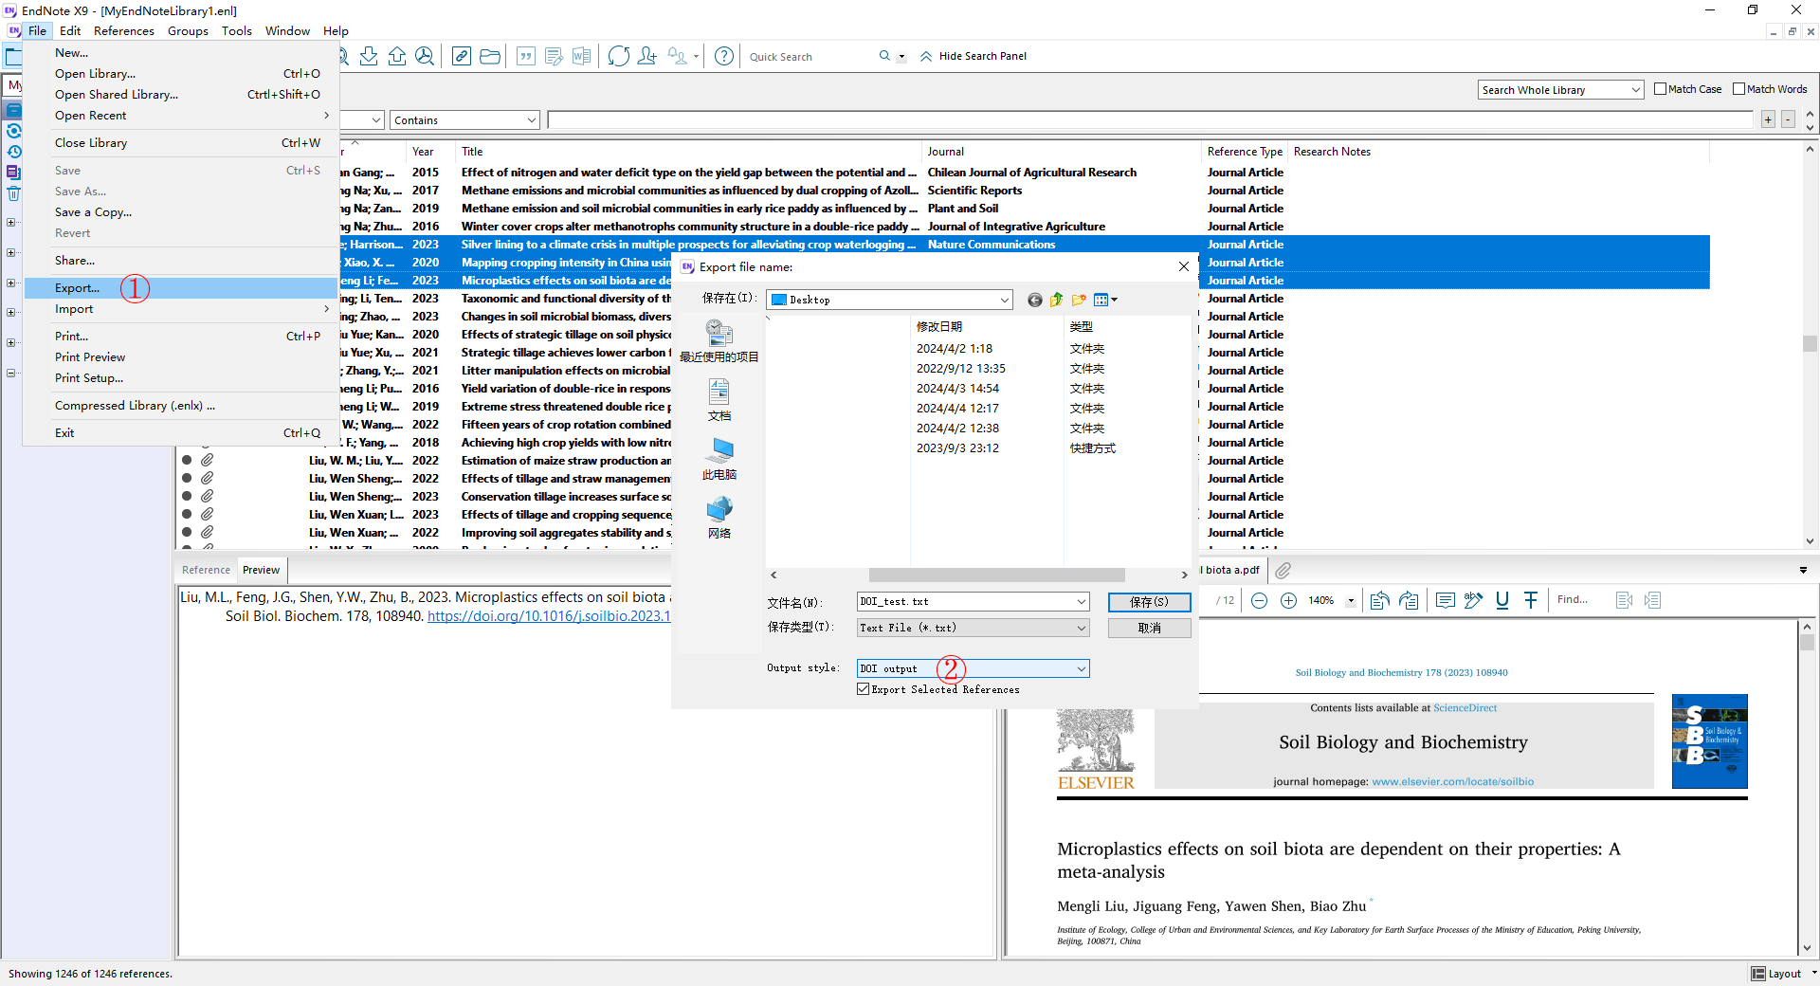Image resolution: width=1820 pixels, height=986 pixels.
Task: Click the Go Back icon in the export dialog
Action: [1035, 300]
